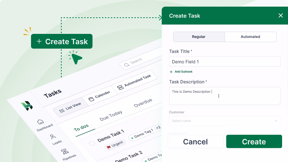Switch to the To dos tab

click(81, 128)
